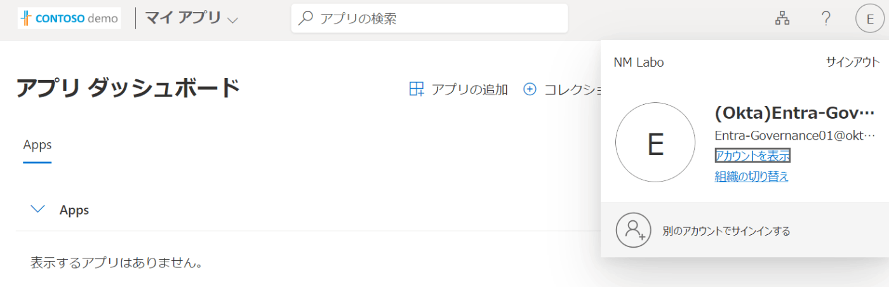Click the magnifier icon in search box
Image resolution: width=889 pixels, height=287 pixels.
[x=306, y=19]
